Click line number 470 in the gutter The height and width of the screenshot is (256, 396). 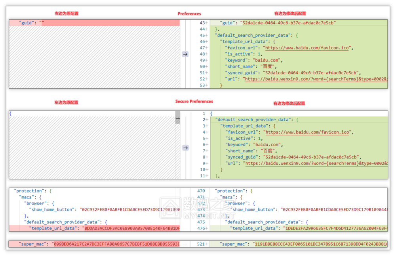coord(201,191)
